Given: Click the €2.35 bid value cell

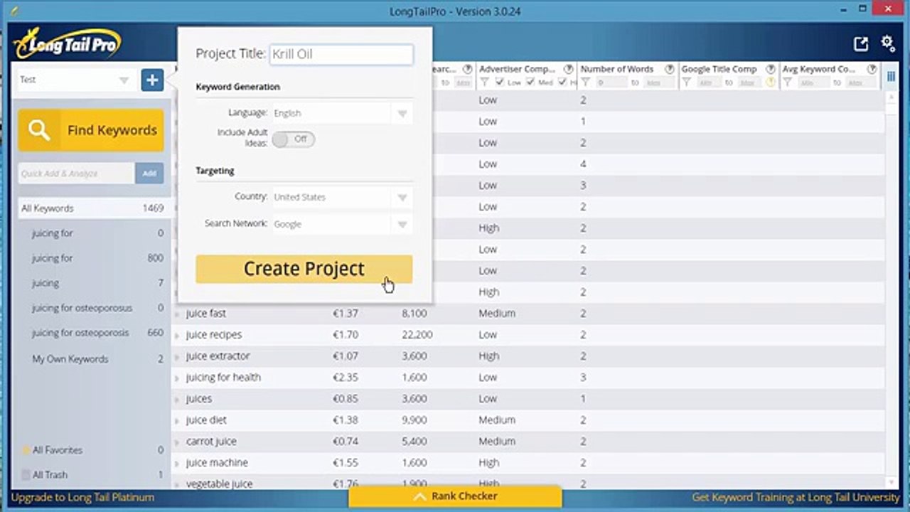Looking at the screenshot, I should click(345, 378).
